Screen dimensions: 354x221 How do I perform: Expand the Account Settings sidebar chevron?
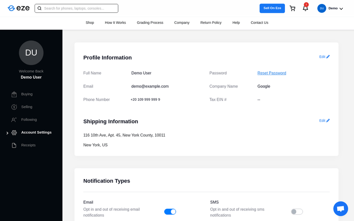pos(7,133)
